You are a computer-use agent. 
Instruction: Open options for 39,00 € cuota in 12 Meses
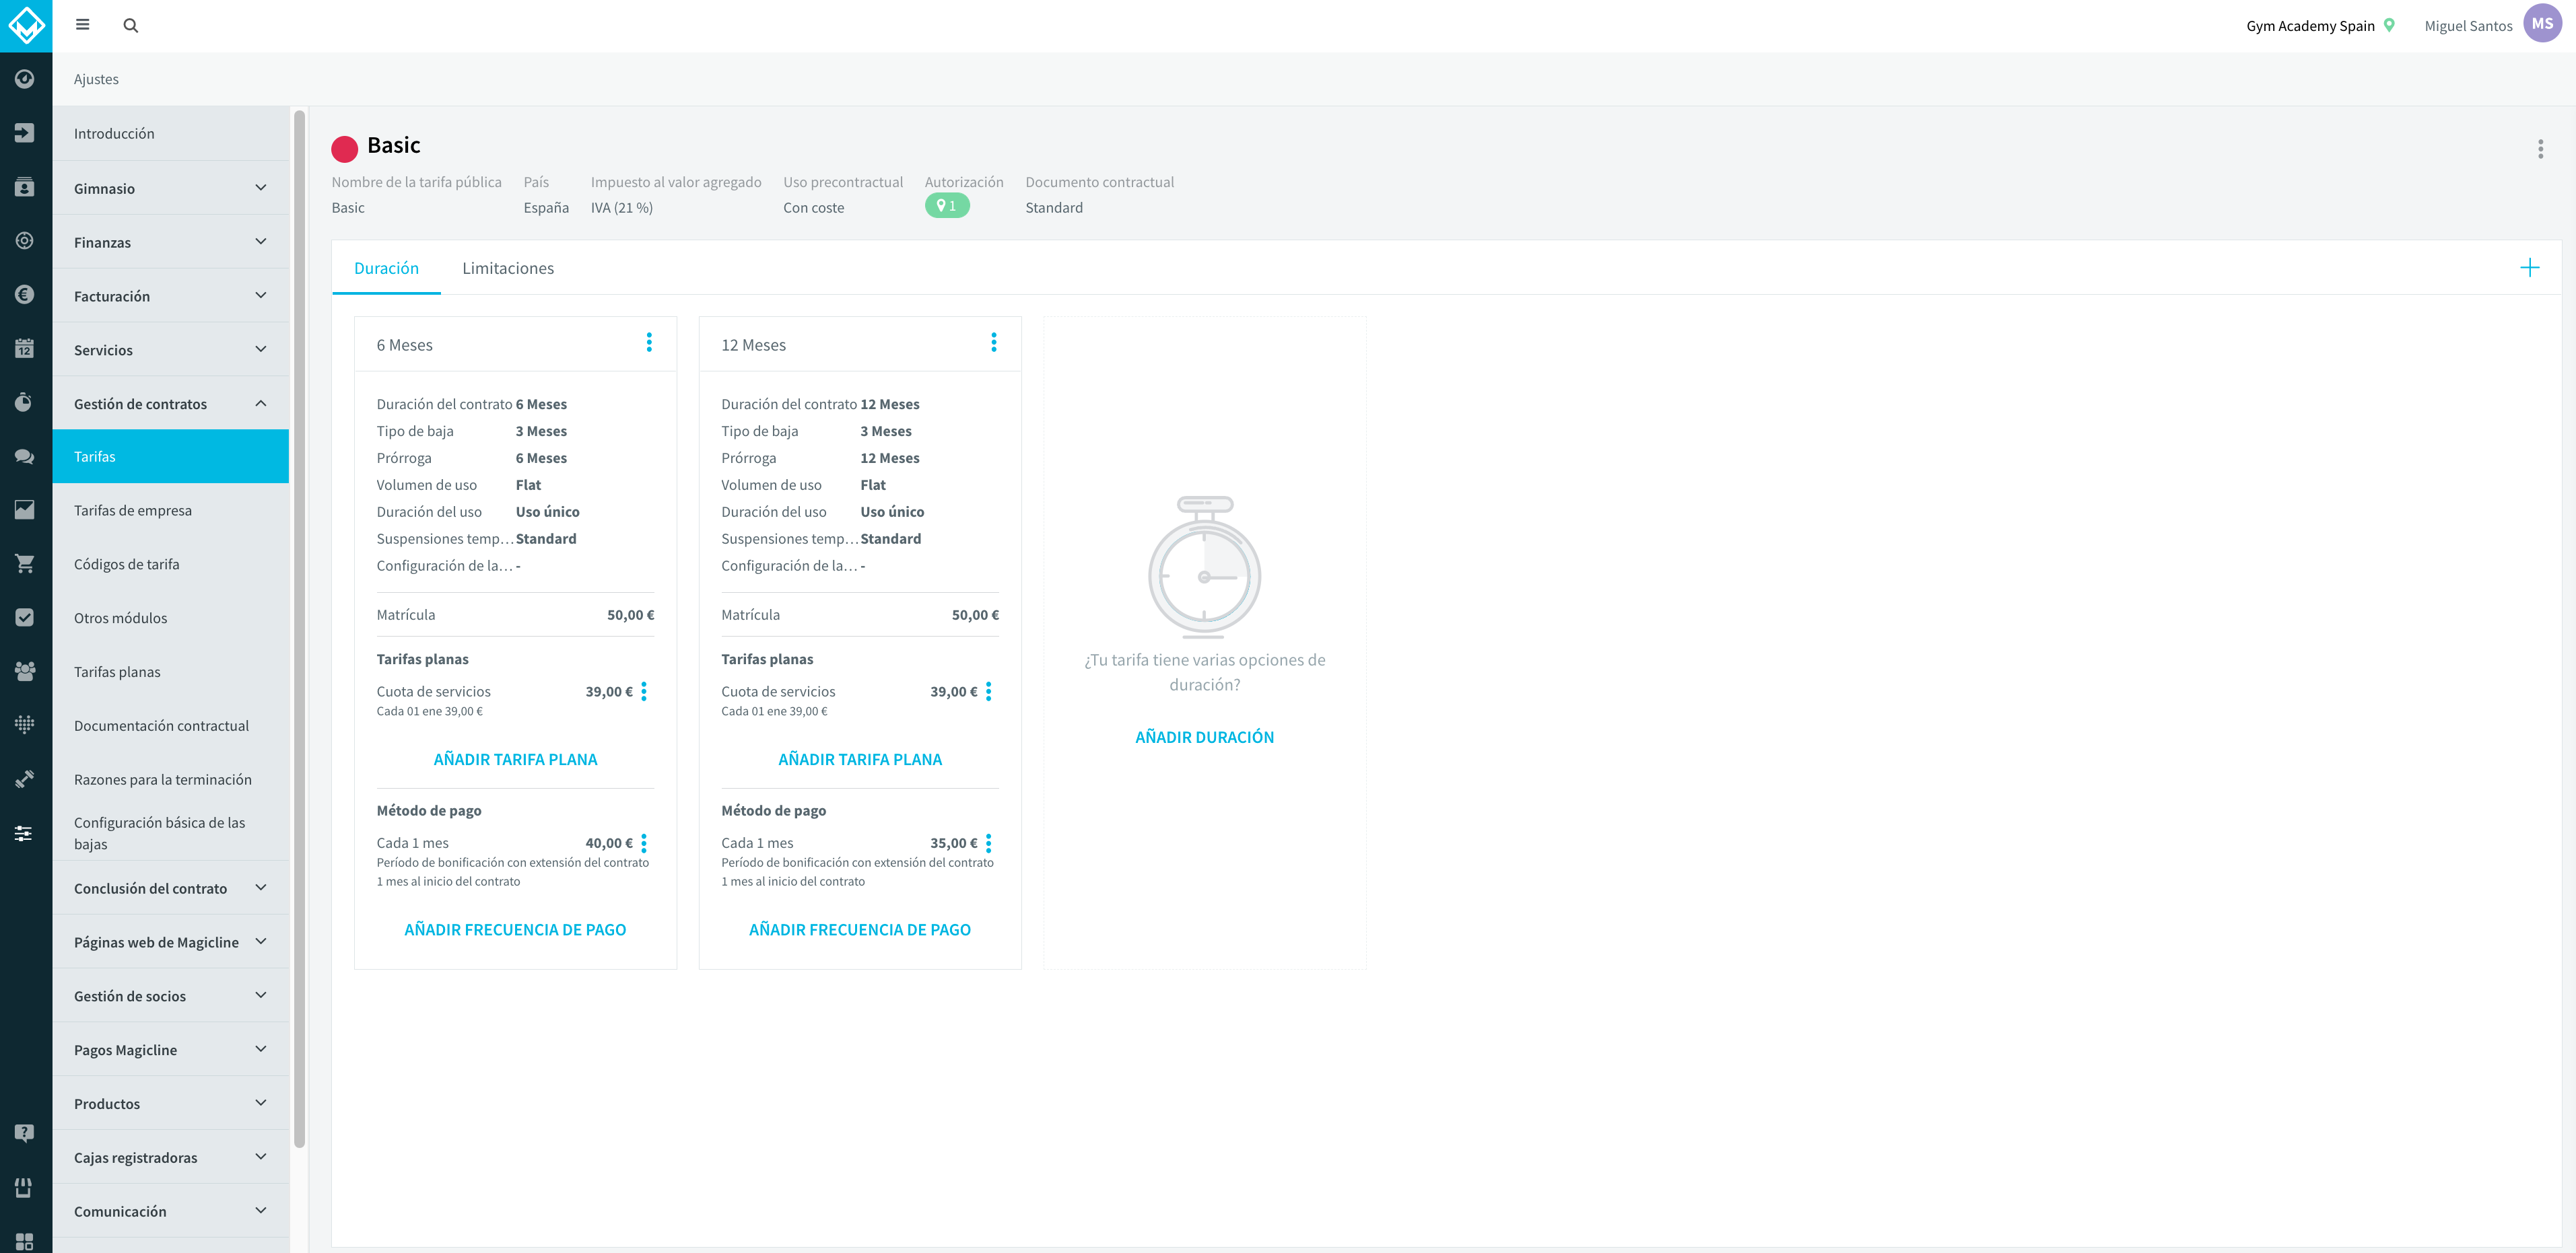point(989,692)
